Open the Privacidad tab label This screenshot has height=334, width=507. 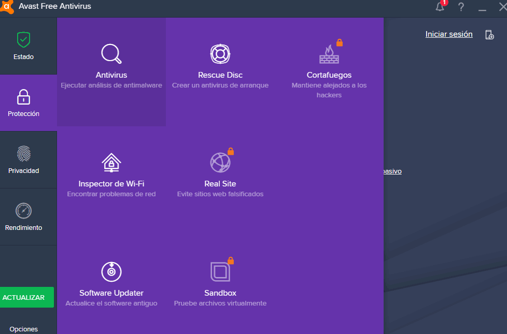pos(24,170)
